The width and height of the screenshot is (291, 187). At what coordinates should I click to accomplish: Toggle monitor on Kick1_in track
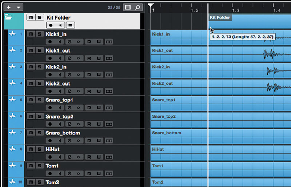(x=60, y=42)
